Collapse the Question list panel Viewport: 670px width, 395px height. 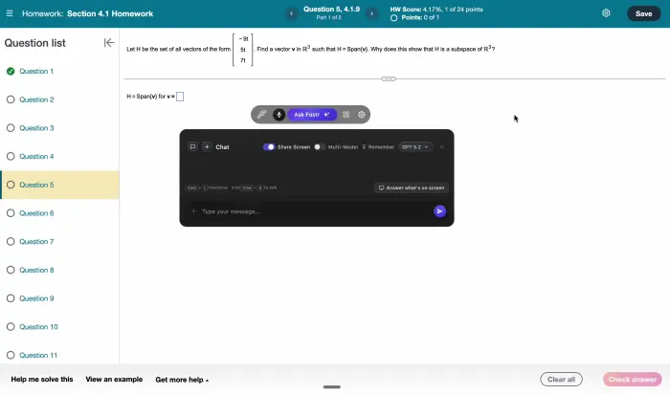point(109,43)
